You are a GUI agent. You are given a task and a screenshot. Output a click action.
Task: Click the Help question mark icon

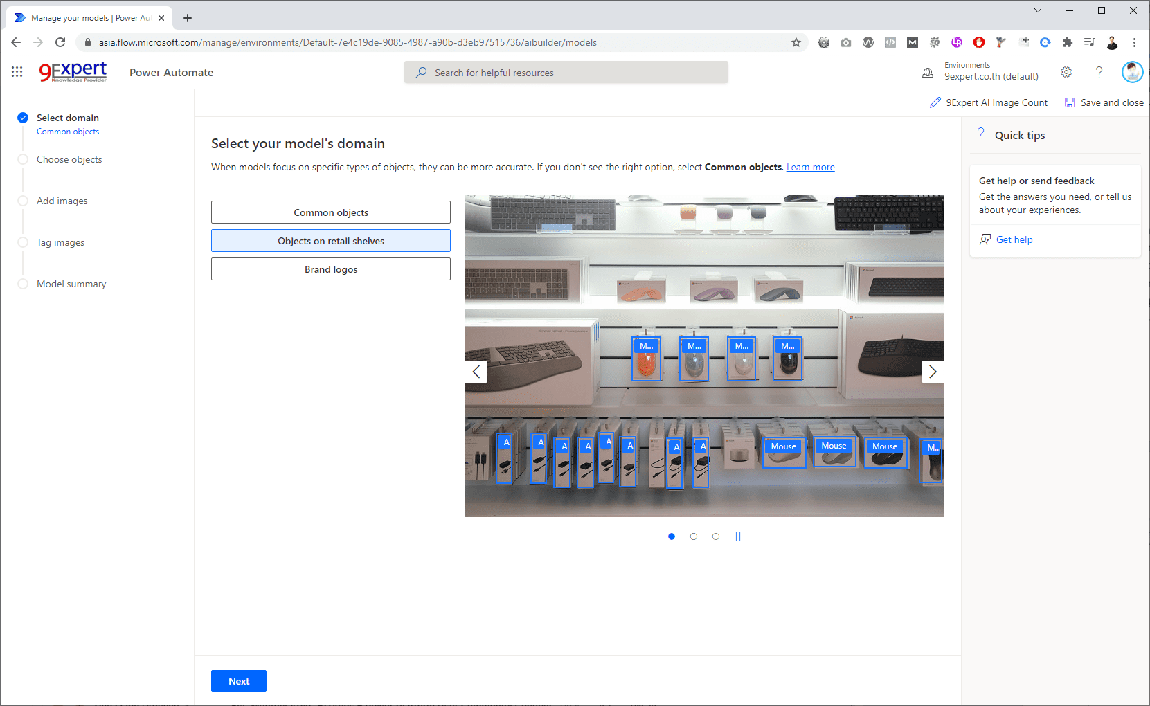click(x=1099, y=72)
